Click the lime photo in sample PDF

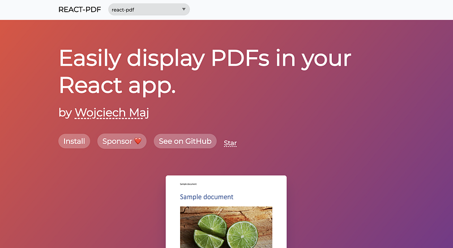click(226, 227)
